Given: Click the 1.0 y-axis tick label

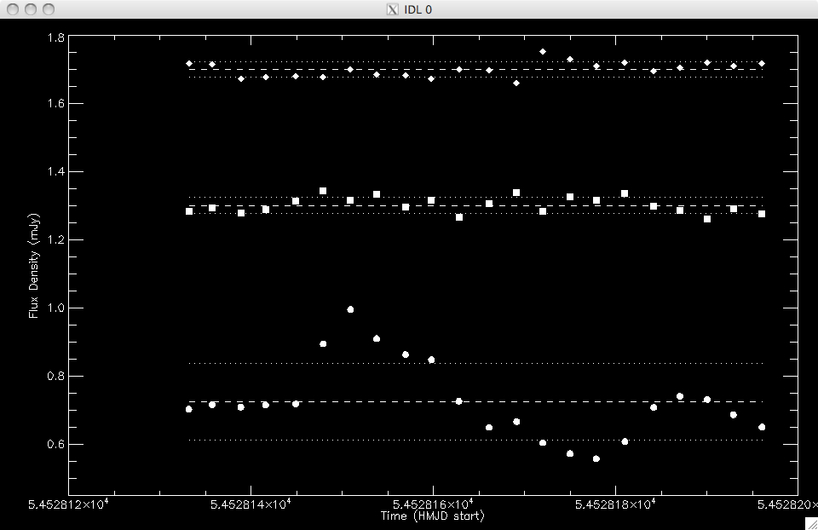Looking at the screenshot, I should (x=55, y=308).
